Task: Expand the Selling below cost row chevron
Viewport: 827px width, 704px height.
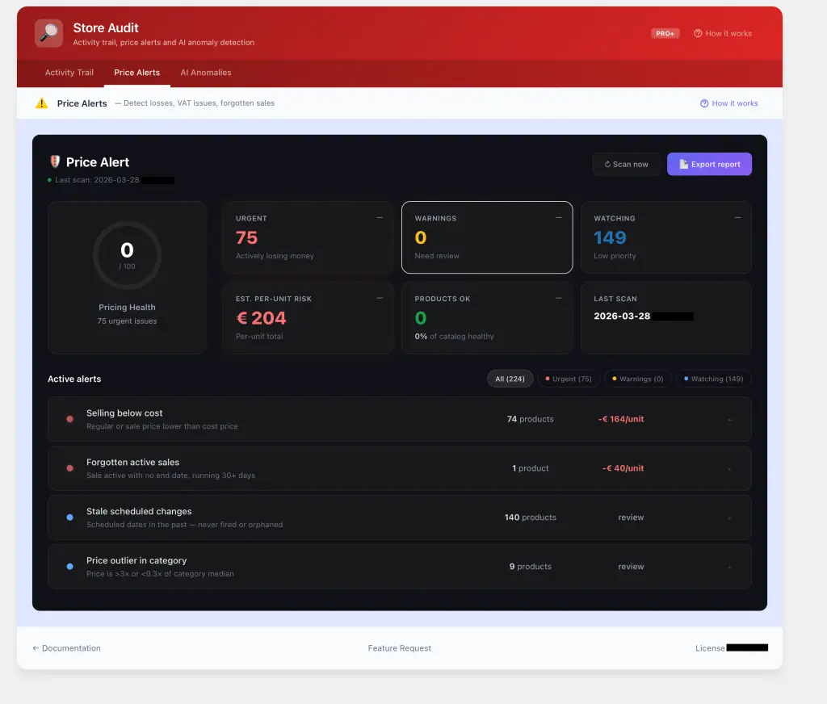Action: (x=729, y=420)
